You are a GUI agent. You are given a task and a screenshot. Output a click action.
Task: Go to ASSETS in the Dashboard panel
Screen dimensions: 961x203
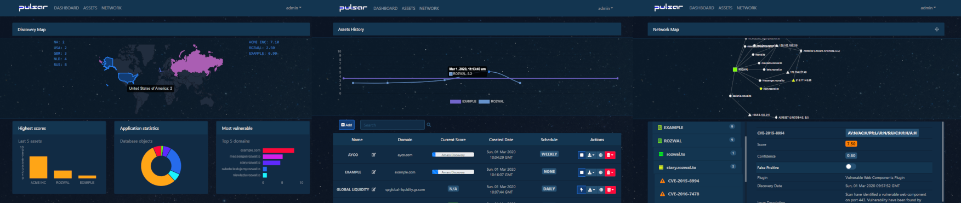[90, 8]
